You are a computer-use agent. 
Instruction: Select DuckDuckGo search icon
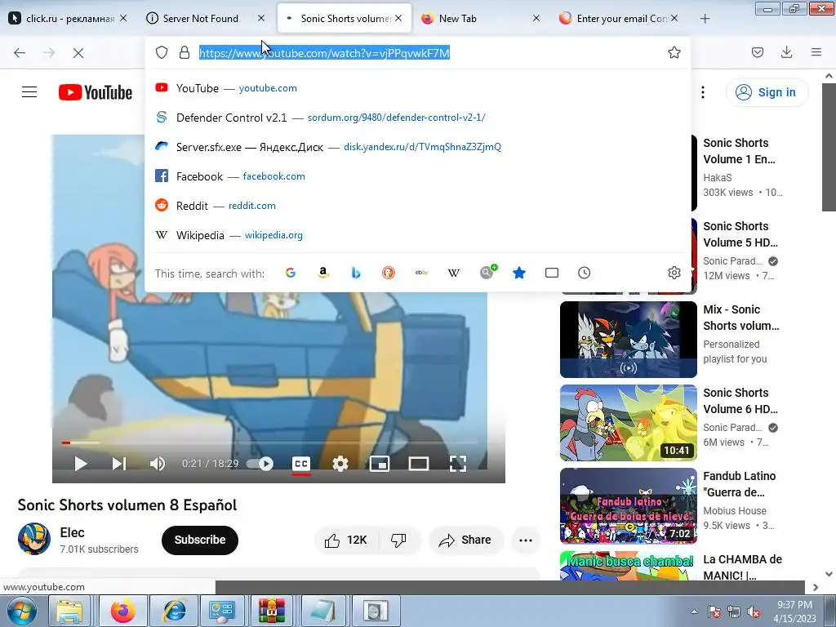tap(389, 273)
